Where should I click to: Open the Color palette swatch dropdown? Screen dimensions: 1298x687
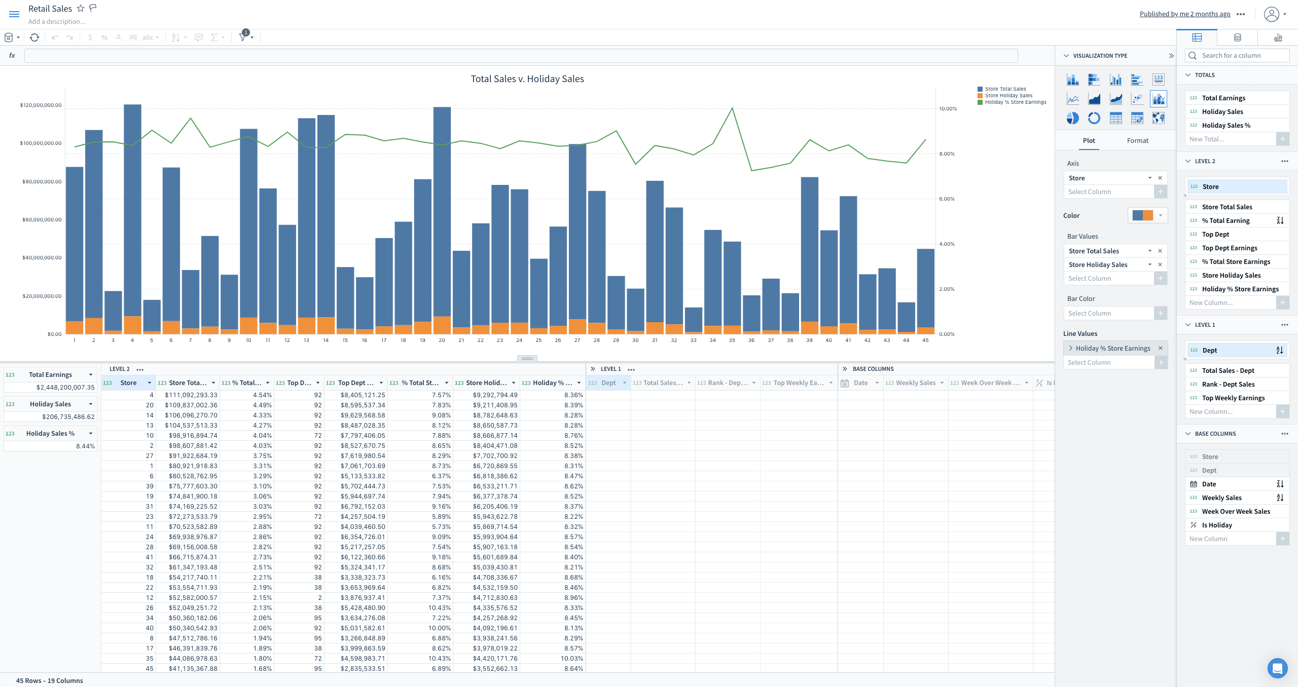pos(1160,215)
